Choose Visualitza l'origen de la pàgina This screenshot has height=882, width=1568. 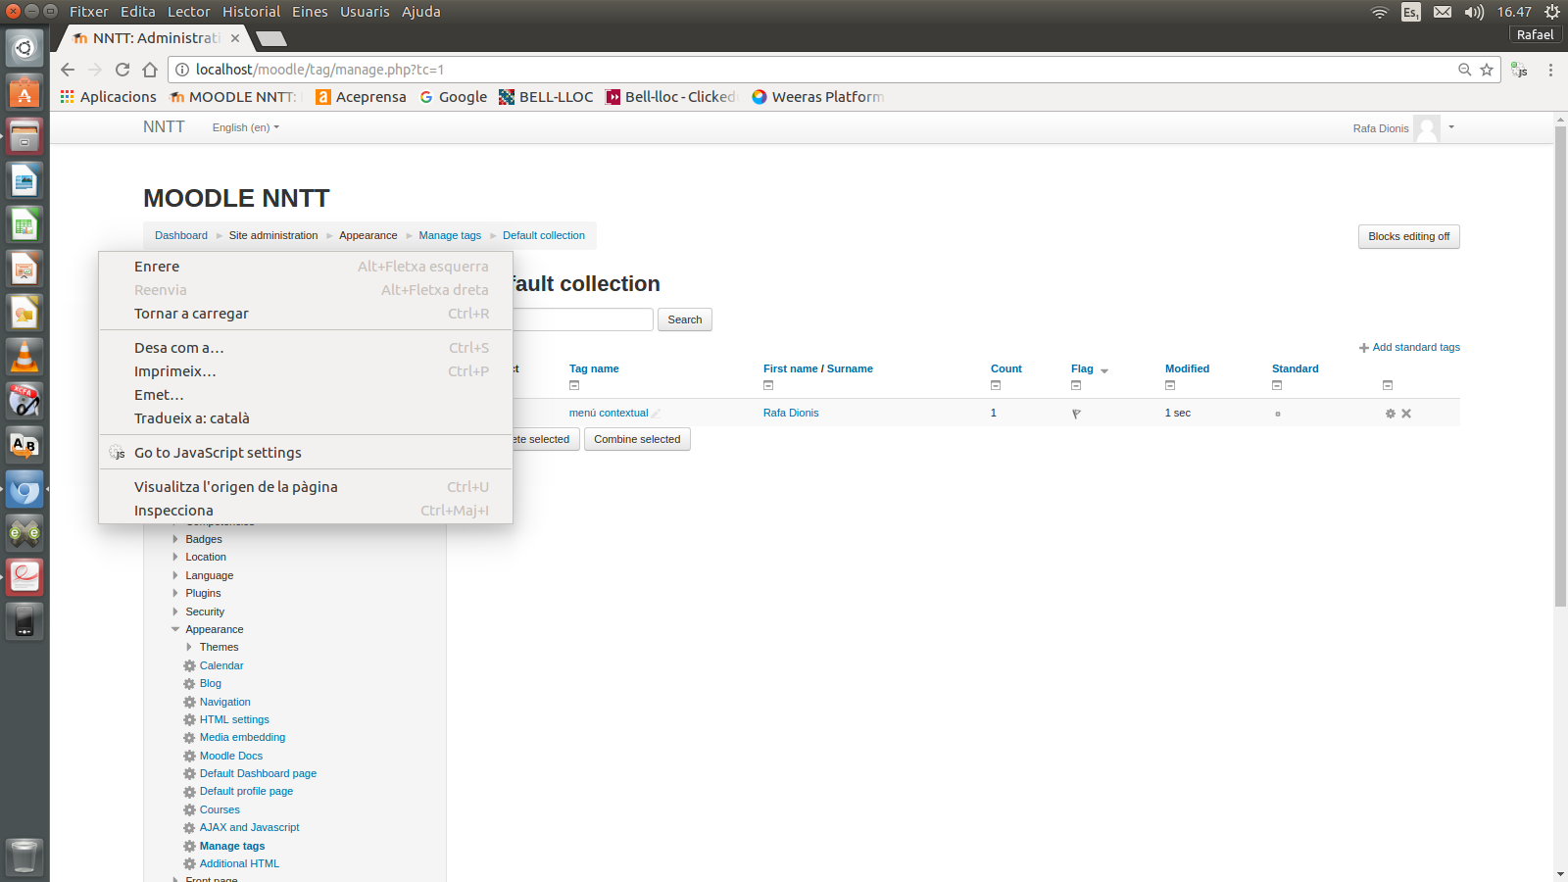[x=306, y=487]
